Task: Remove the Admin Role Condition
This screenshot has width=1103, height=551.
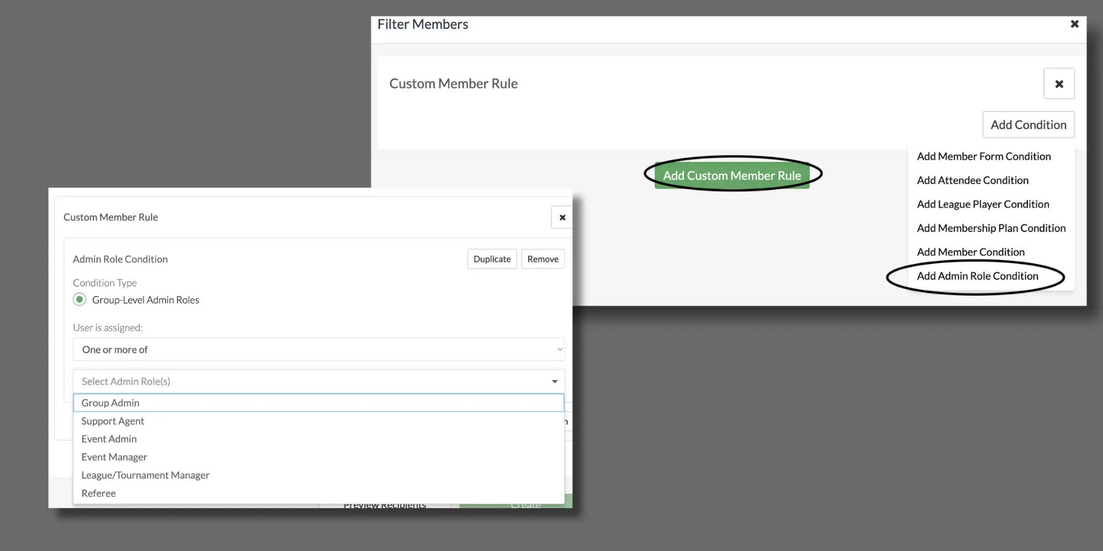Action: (543, 259)
